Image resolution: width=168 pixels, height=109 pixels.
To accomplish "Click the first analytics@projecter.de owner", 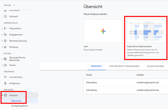I will click(148, 82).
